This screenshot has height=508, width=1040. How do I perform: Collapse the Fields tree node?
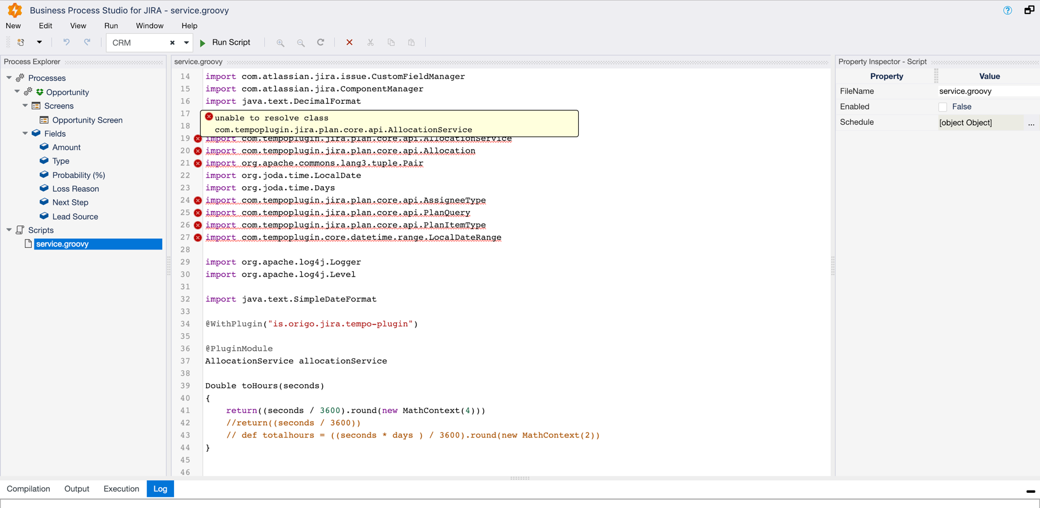tap(25, 133)
